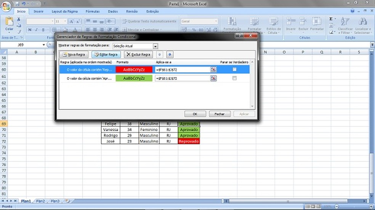Click the Cut scissors icon
375x210 pixels.
[19, 19]
